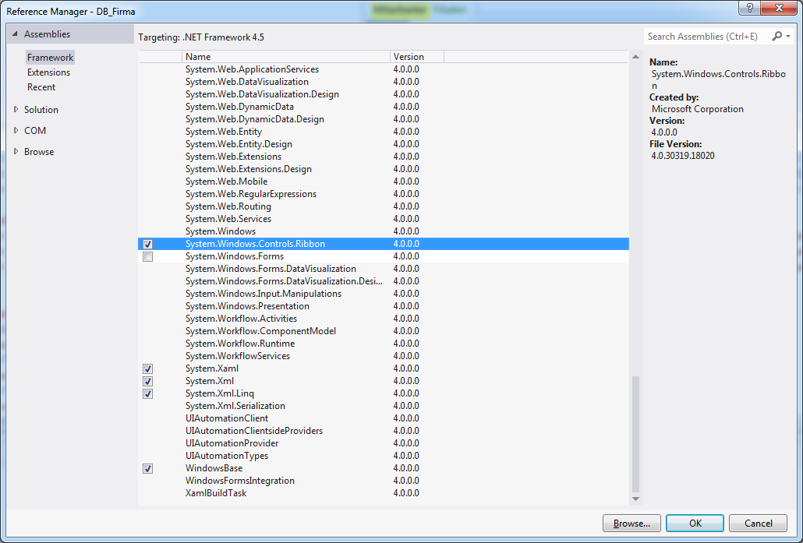Image resolution: width=803 pixels, height=543 pixels.
Task: Uncheck the System.Xml.Linq checkbox
Action: 148,393
